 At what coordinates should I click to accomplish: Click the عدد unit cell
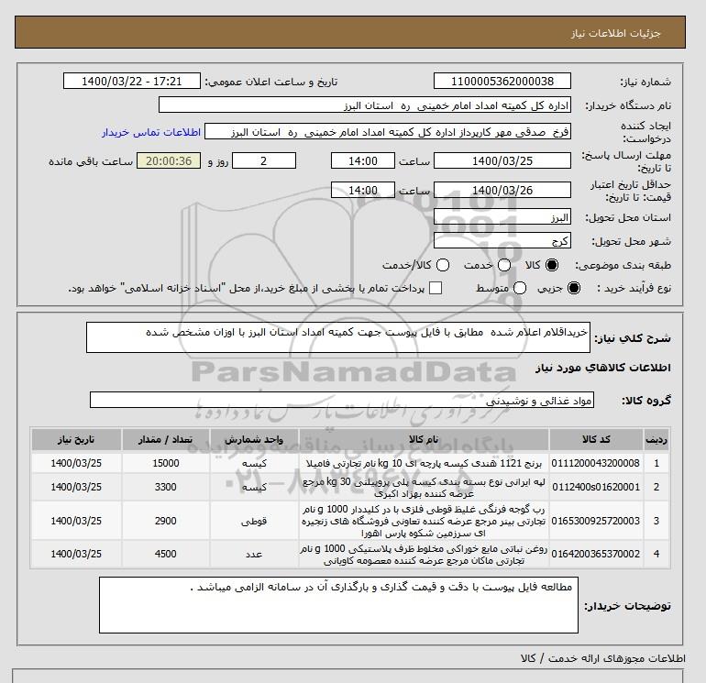tap(254, 555)
